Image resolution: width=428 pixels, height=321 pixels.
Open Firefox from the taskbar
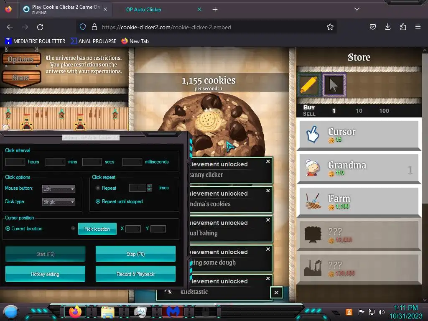(x=75, y=311)
